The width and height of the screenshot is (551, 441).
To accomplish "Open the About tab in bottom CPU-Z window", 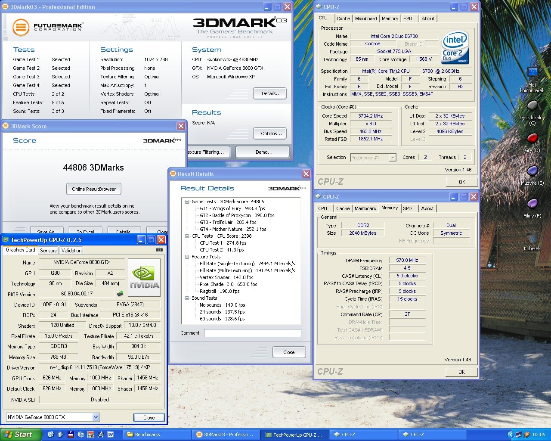I will (427, 208).
